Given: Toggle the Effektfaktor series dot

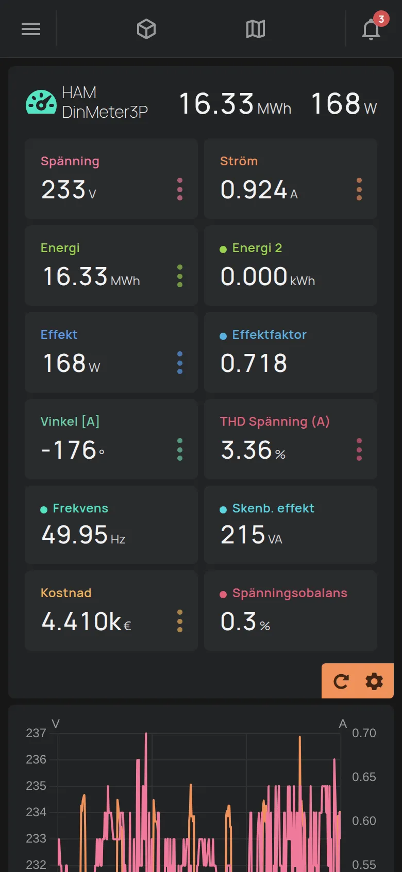Looking at the screenshot, I should (223, 336).
